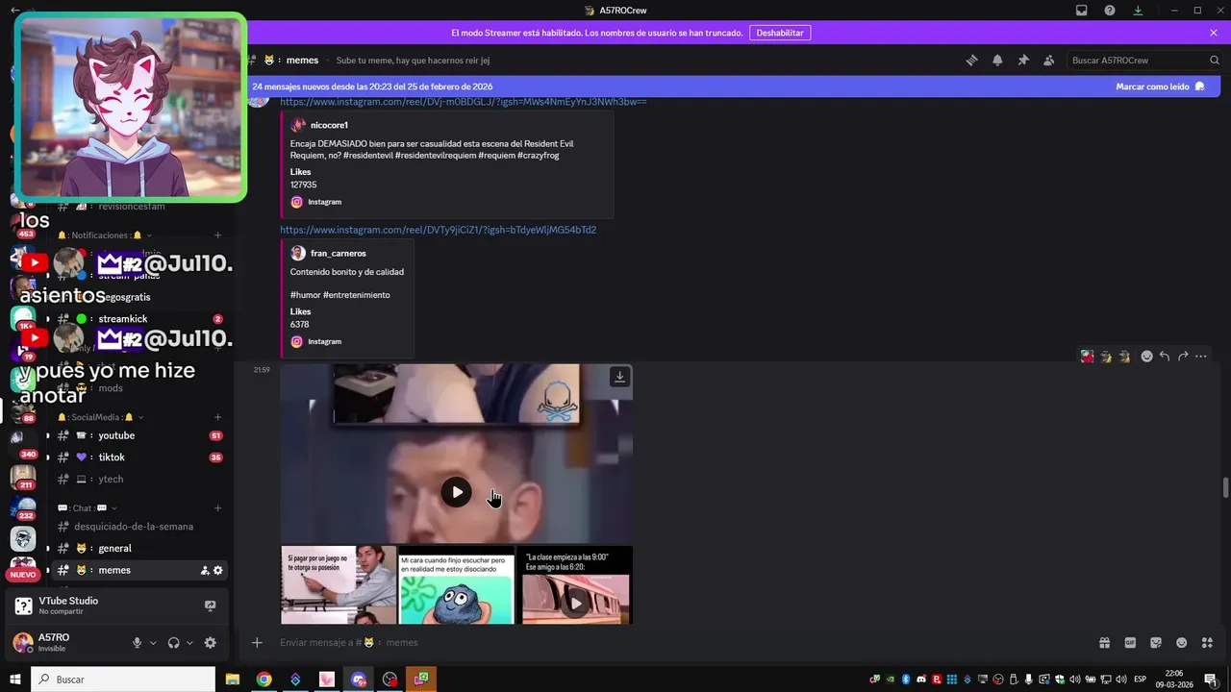Open Chrome from the taskbar
Image resolution: width=1231 pixels, height=692 pixels.
264,680
